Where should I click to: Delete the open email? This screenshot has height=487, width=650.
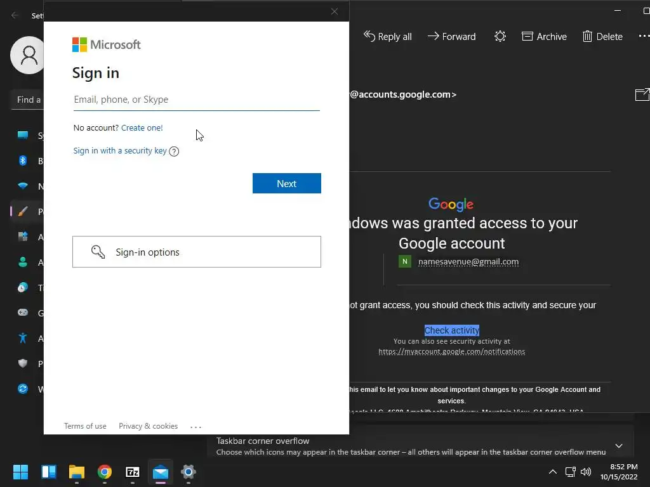[602, 36]
